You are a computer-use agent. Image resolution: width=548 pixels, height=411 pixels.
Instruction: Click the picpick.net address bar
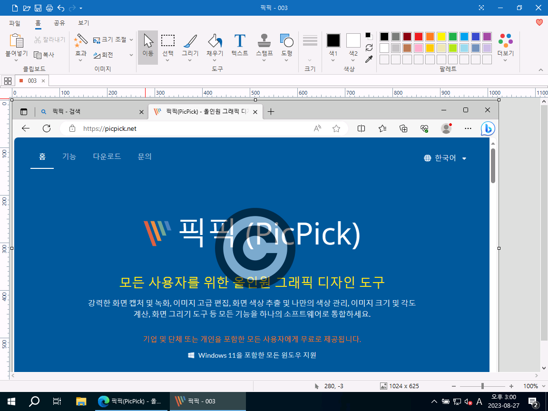pos(204,128)
